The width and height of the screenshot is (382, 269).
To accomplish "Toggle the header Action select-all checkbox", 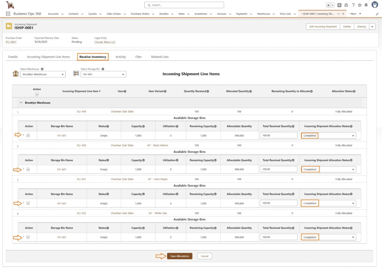I will (37, 95).
